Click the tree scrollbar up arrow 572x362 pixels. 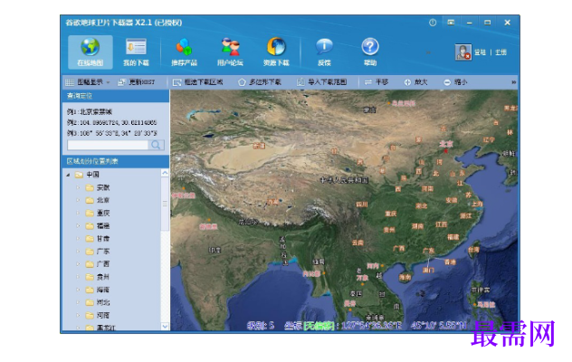pos(165,173)
